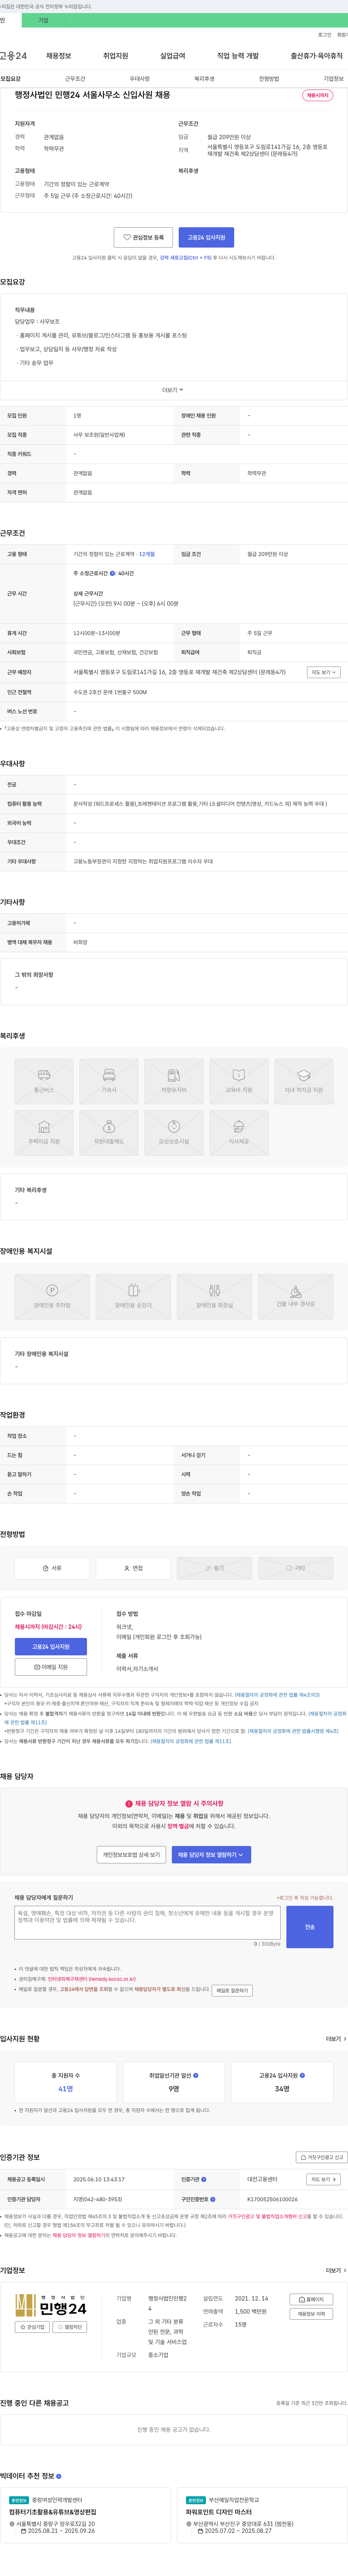Jump to the 기업정보 section tab
Image resolution: width=348 pixels, height=2576 pixels.
point(333,79)
